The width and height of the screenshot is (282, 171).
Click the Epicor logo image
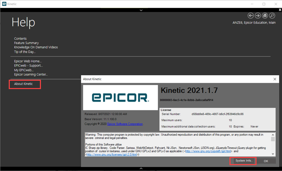[x=120, y=98]
